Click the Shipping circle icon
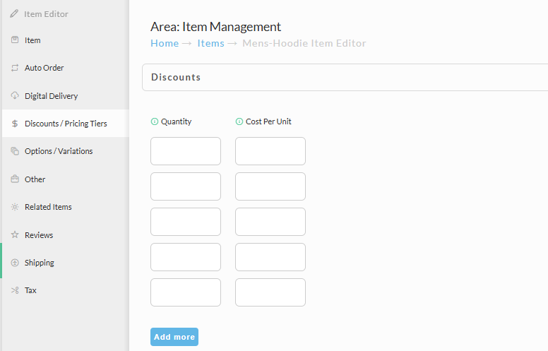 tap(15, 263)
